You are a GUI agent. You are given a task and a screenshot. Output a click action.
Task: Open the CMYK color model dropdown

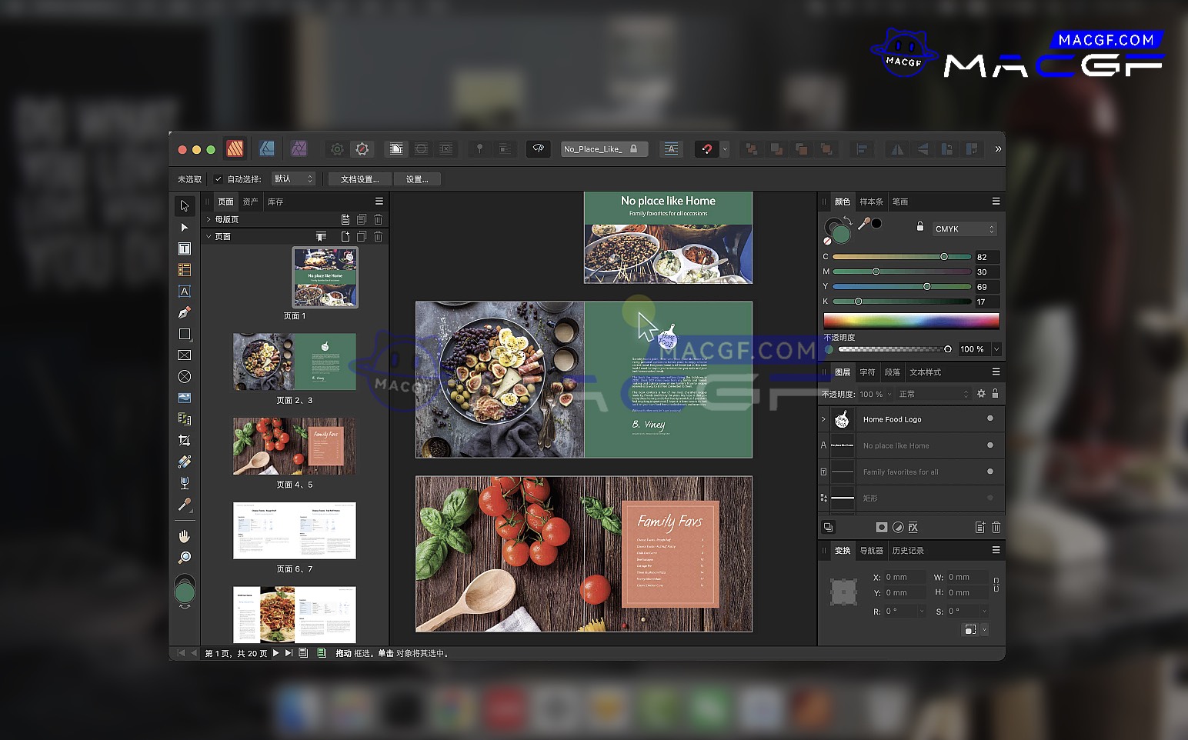(964, 229)
